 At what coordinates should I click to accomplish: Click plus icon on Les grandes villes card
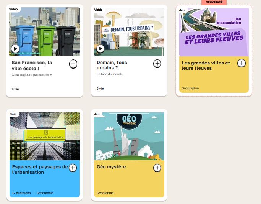click(242, 63)
